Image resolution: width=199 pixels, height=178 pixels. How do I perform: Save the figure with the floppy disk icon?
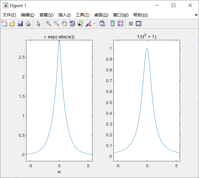click(20, 24)
